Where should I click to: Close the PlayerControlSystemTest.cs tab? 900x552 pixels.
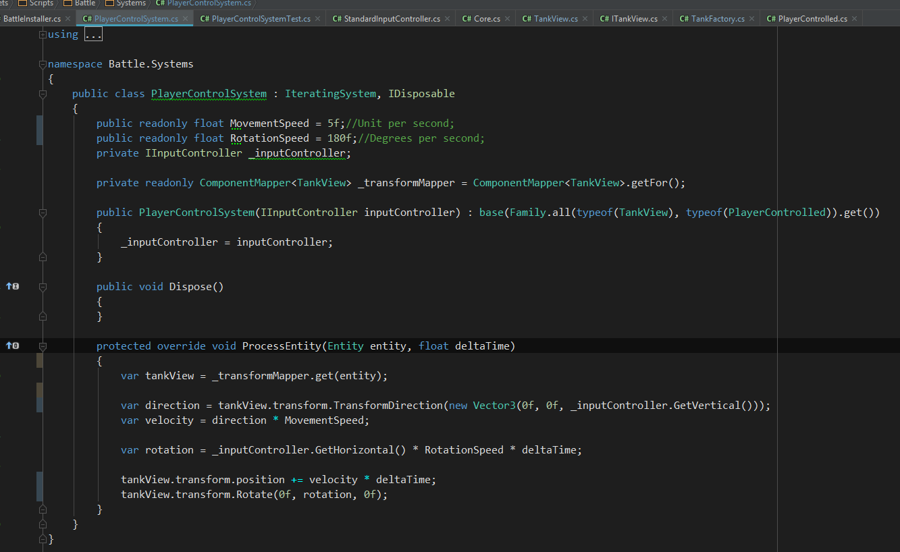tap(317, 19)
